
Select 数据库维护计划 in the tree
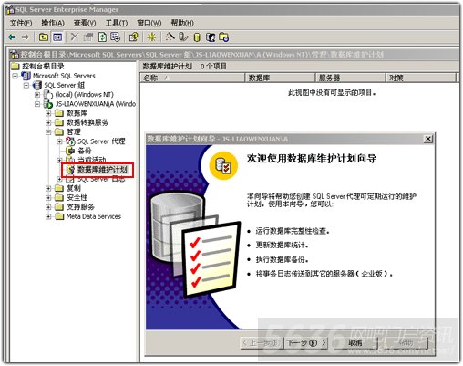coord(102,170)
